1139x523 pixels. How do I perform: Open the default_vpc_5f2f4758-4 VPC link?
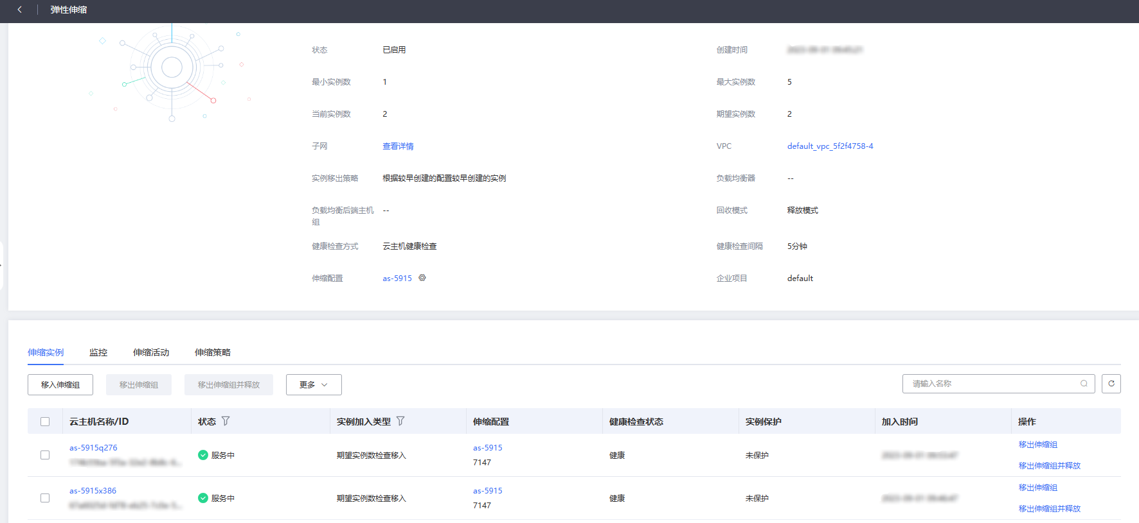pos(830,146)
